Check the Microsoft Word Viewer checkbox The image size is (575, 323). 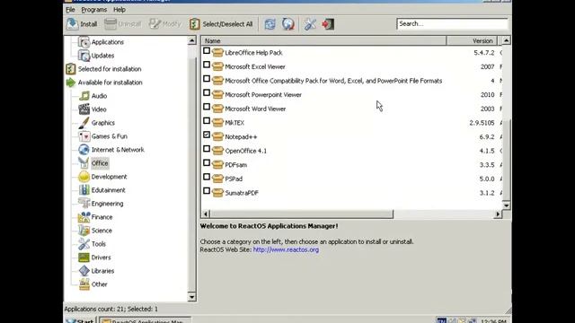tap(207, 107)
